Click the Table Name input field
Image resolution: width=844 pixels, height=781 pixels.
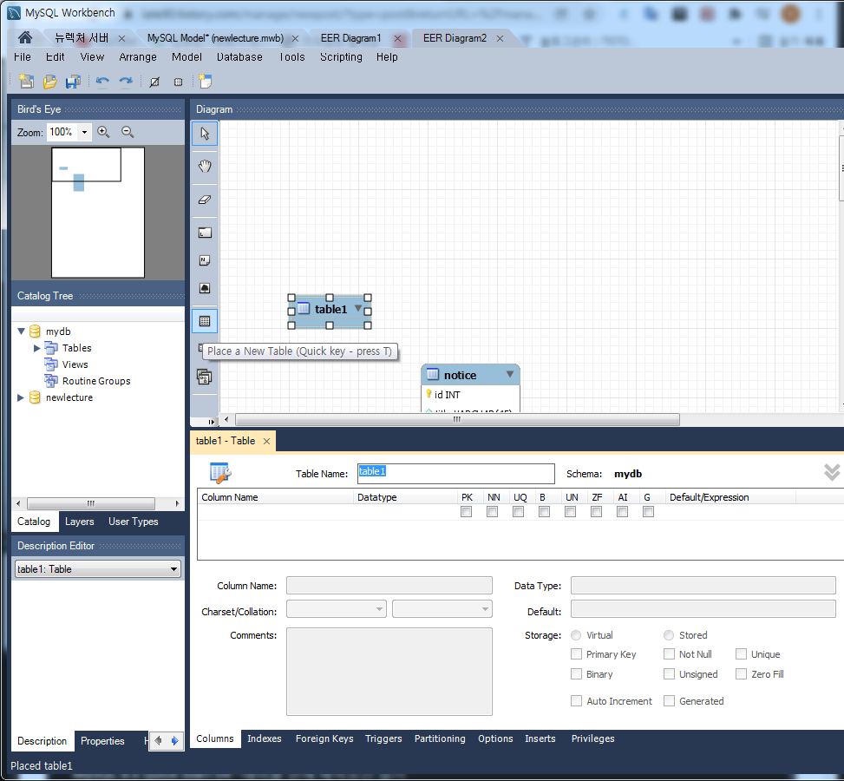click(456, 474)
